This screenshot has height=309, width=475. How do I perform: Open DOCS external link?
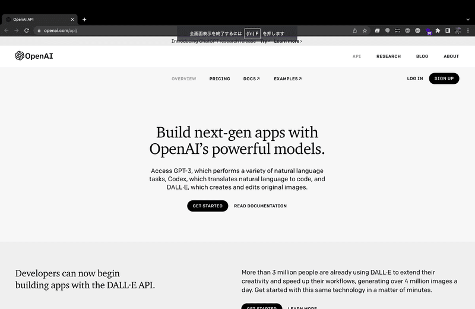click(x=251, y=79)
